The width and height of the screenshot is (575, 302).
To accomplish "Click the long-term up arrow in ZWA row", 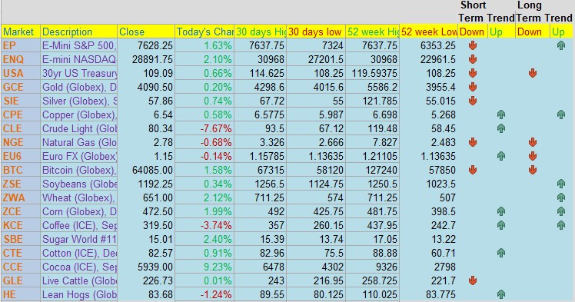I will click(560, 197).
